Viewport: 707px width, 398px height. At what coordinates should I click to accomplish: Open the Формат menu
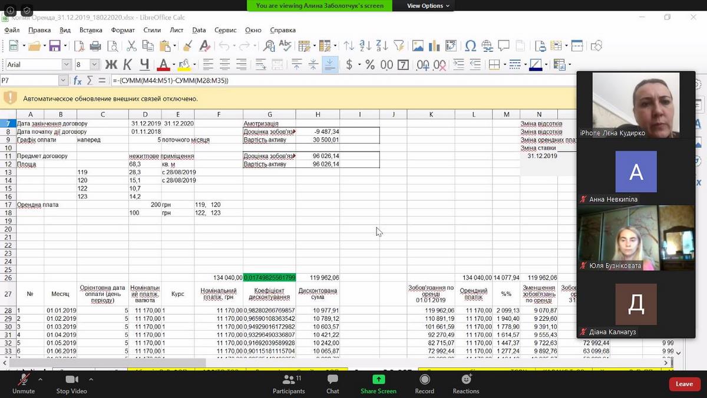click(123, 30)
